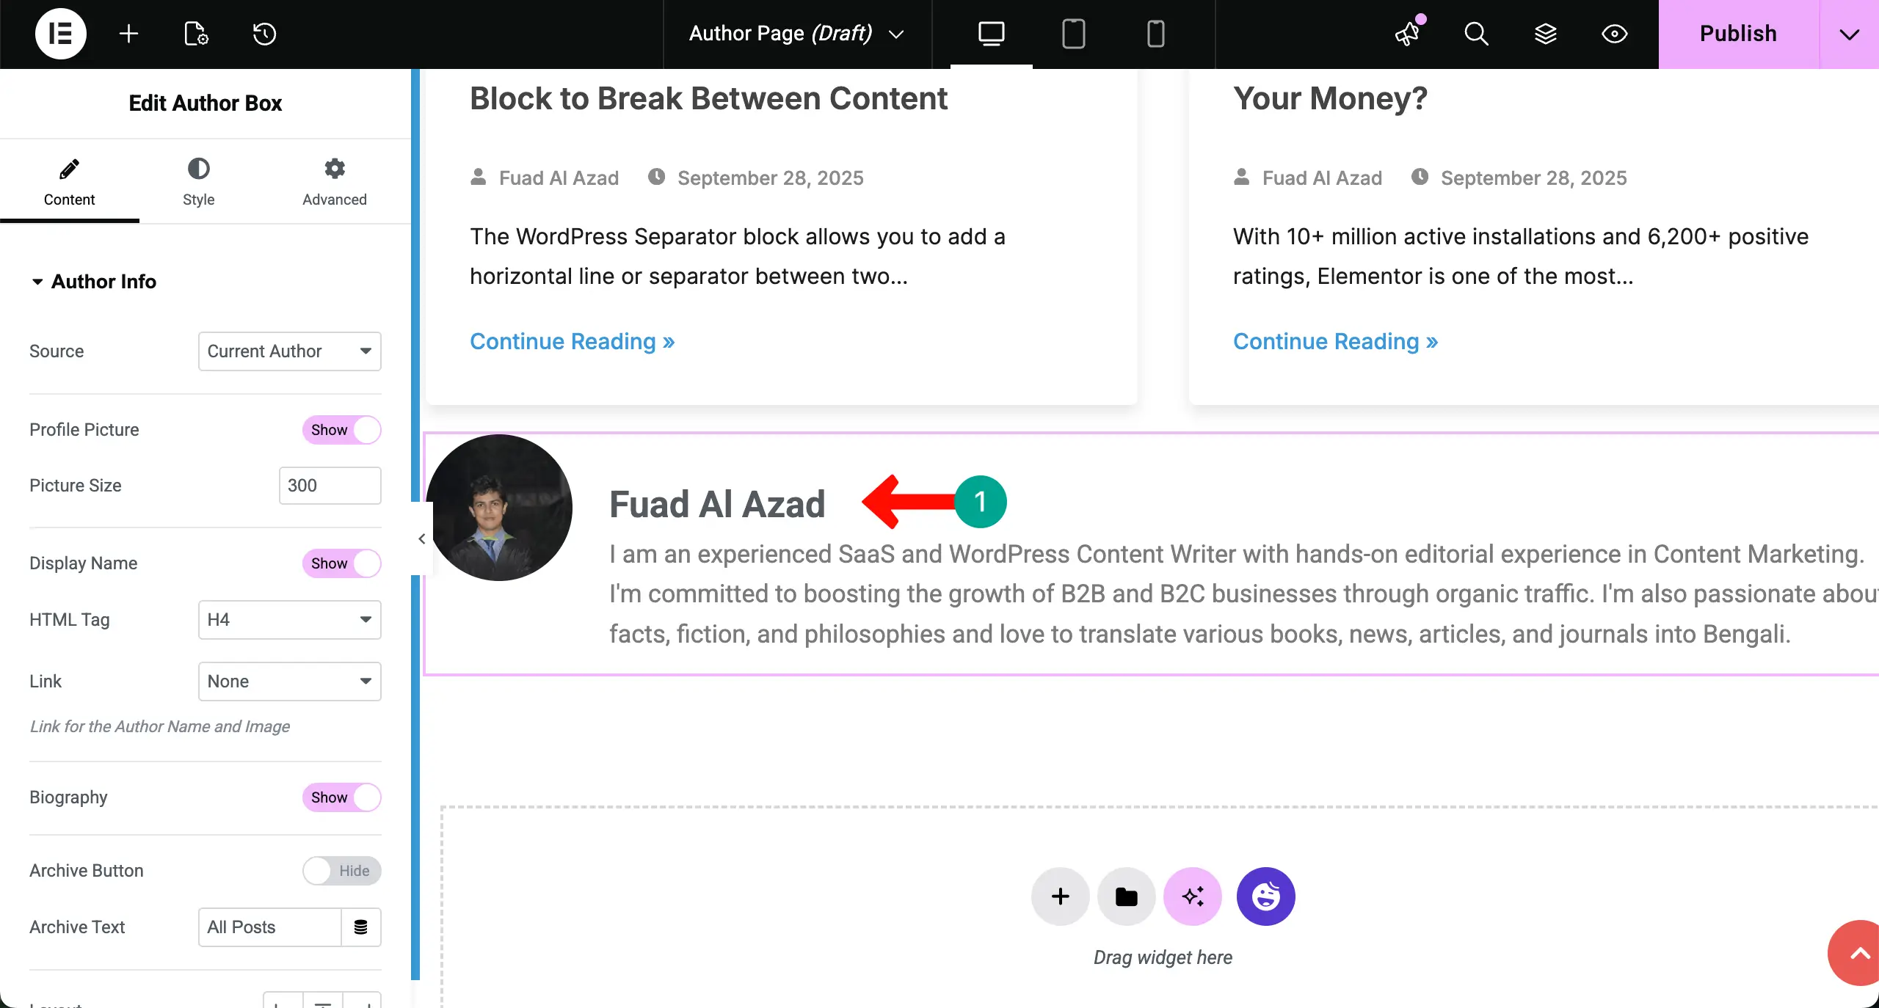Open the Add Element plus icon
The image size is (1879, 1008).
128,34
